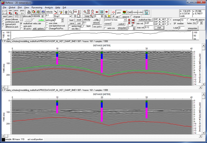Click the min.vel. input field
Screen dimensions: 207x143
coord(149,23)
